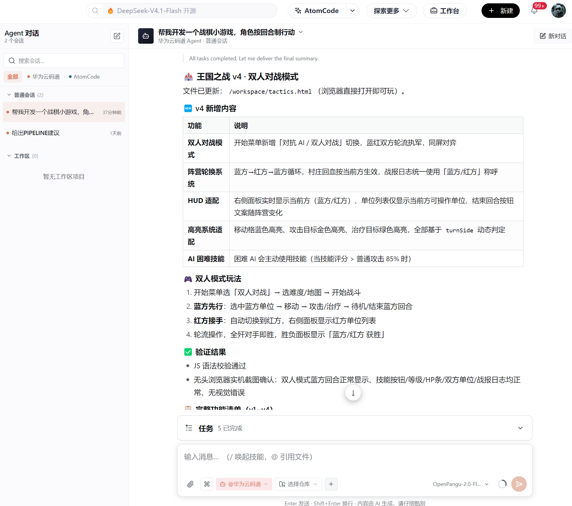Select the 华为云码道 filter tab

43,77
